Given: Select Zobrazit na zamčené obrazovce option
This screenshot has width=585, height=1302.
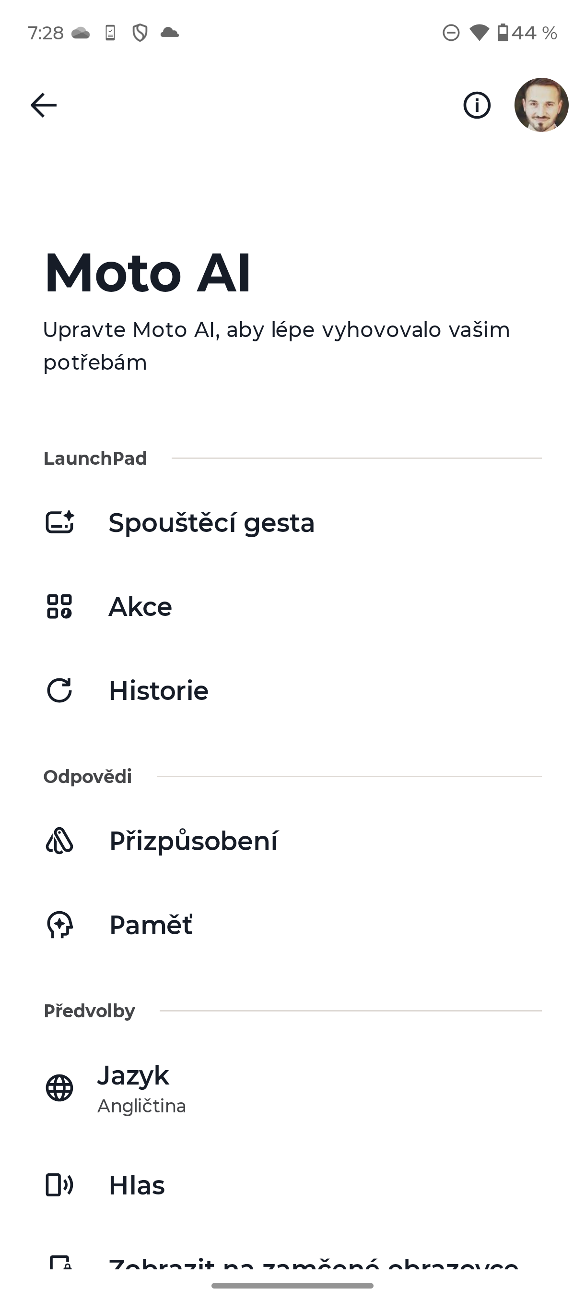Looking at the screenshot, I should click(x=313, y=1264).
